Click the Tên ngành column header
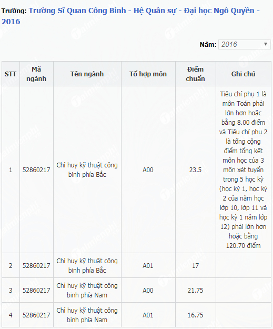Viewport: 273px width, 329px height. (87, 74)
